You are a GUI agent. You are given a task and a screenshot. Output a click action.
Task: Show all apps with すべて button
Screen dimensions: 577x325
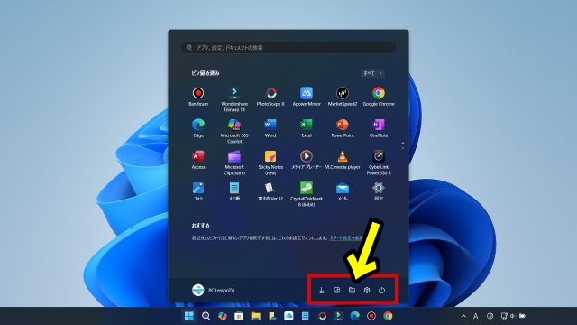[372, 73]
